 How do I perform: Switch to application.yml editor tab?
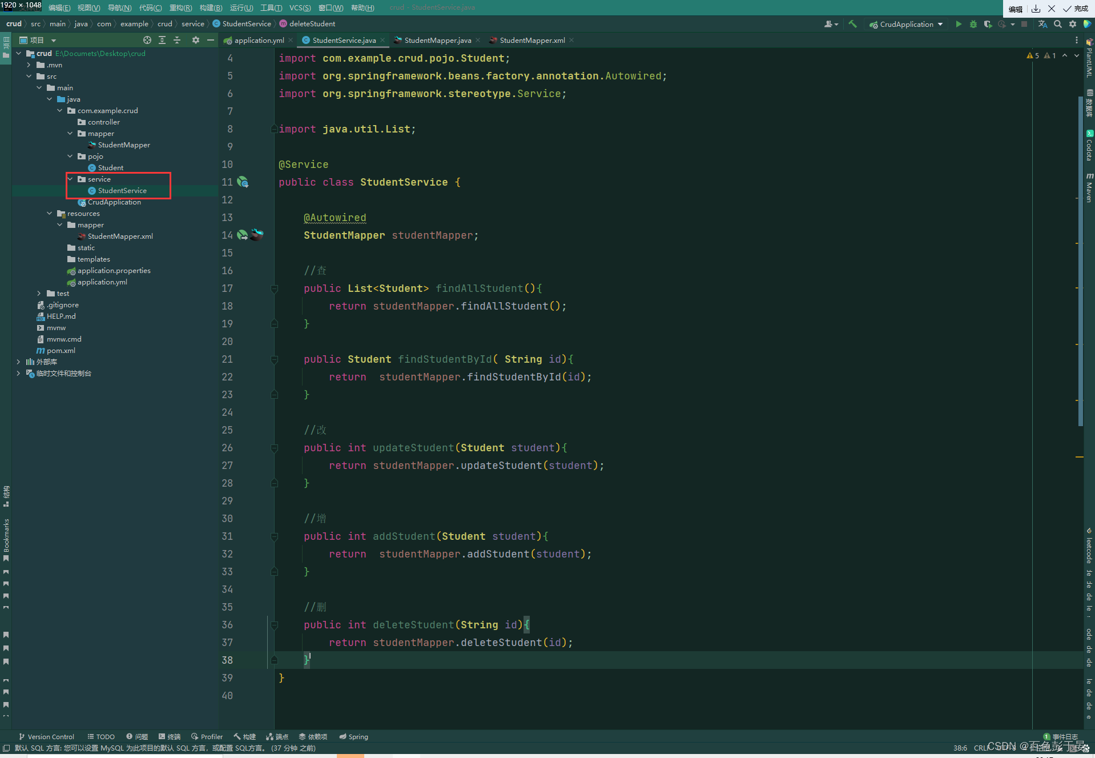(x=259, y=40)
